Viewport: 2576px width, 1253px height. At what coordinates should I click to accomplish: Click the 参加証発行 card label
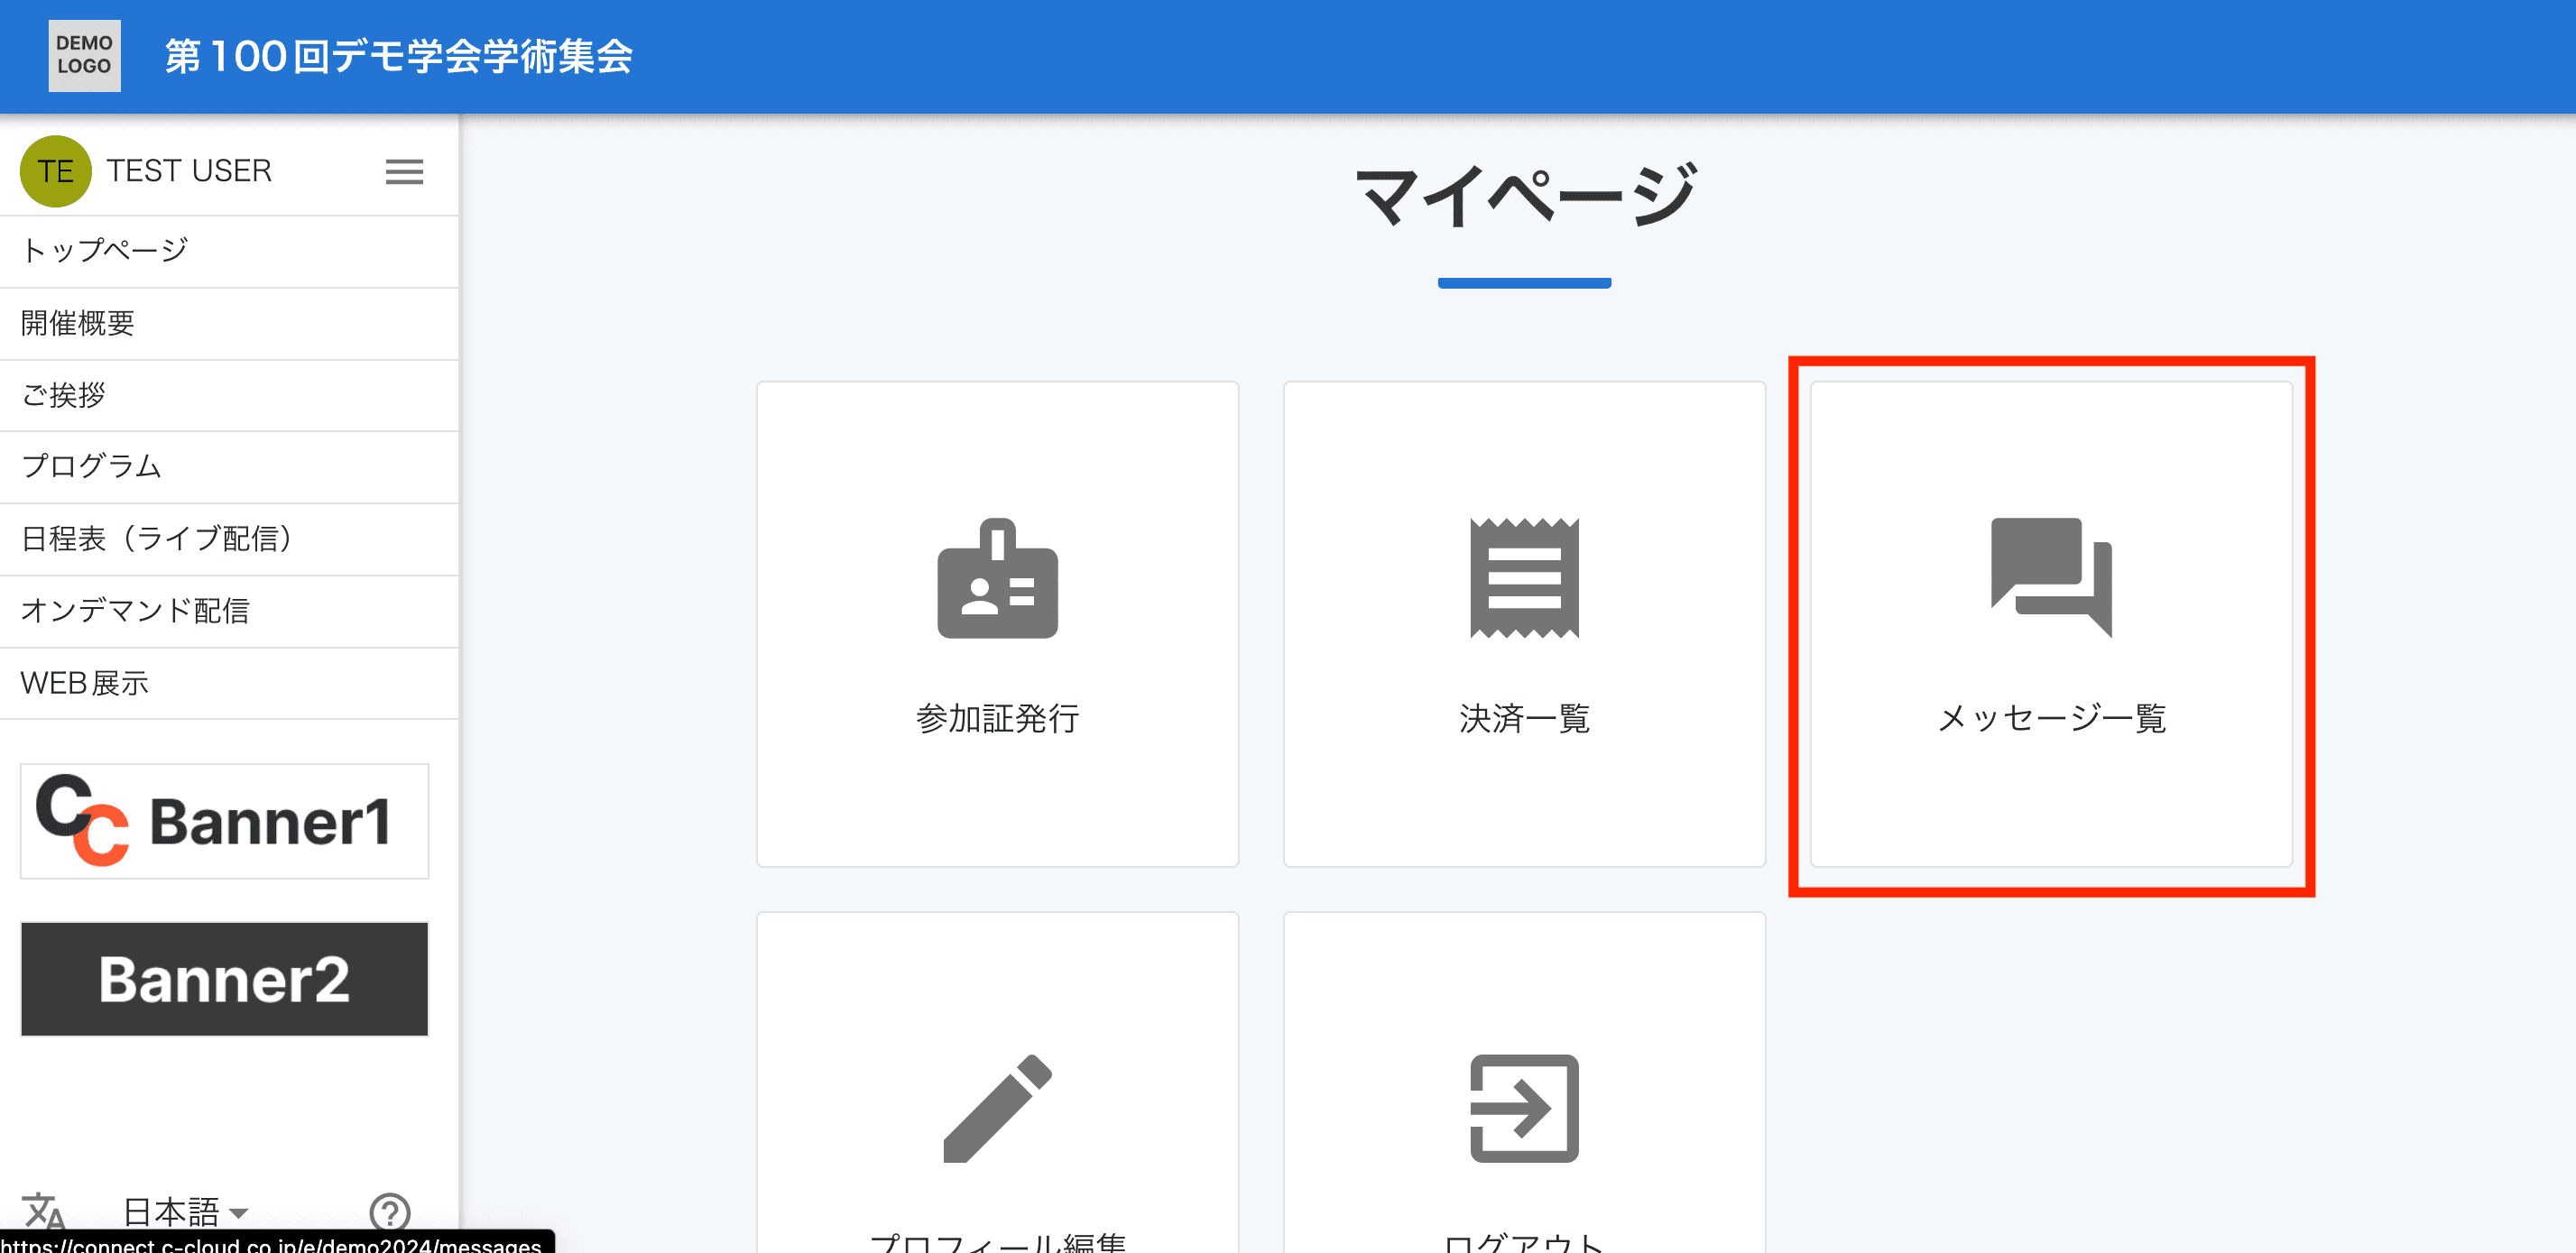click(997, 718)
